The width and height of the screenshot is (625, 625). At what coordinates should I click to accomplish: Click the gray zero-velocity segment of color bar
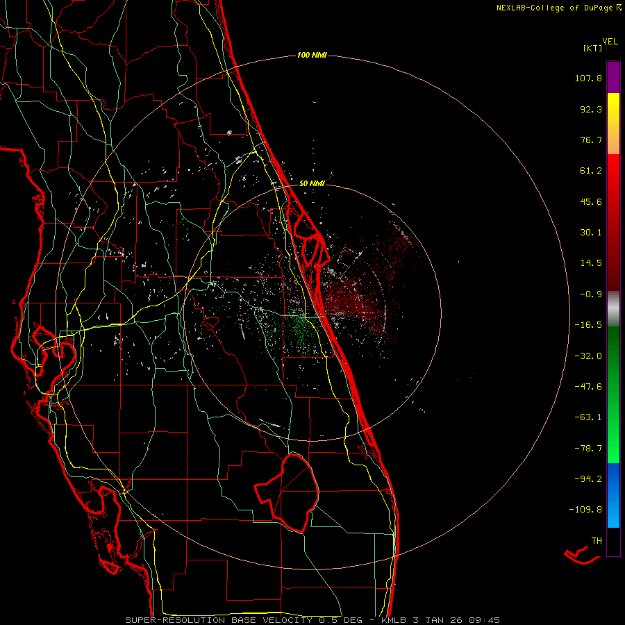[x=613, y=309]
